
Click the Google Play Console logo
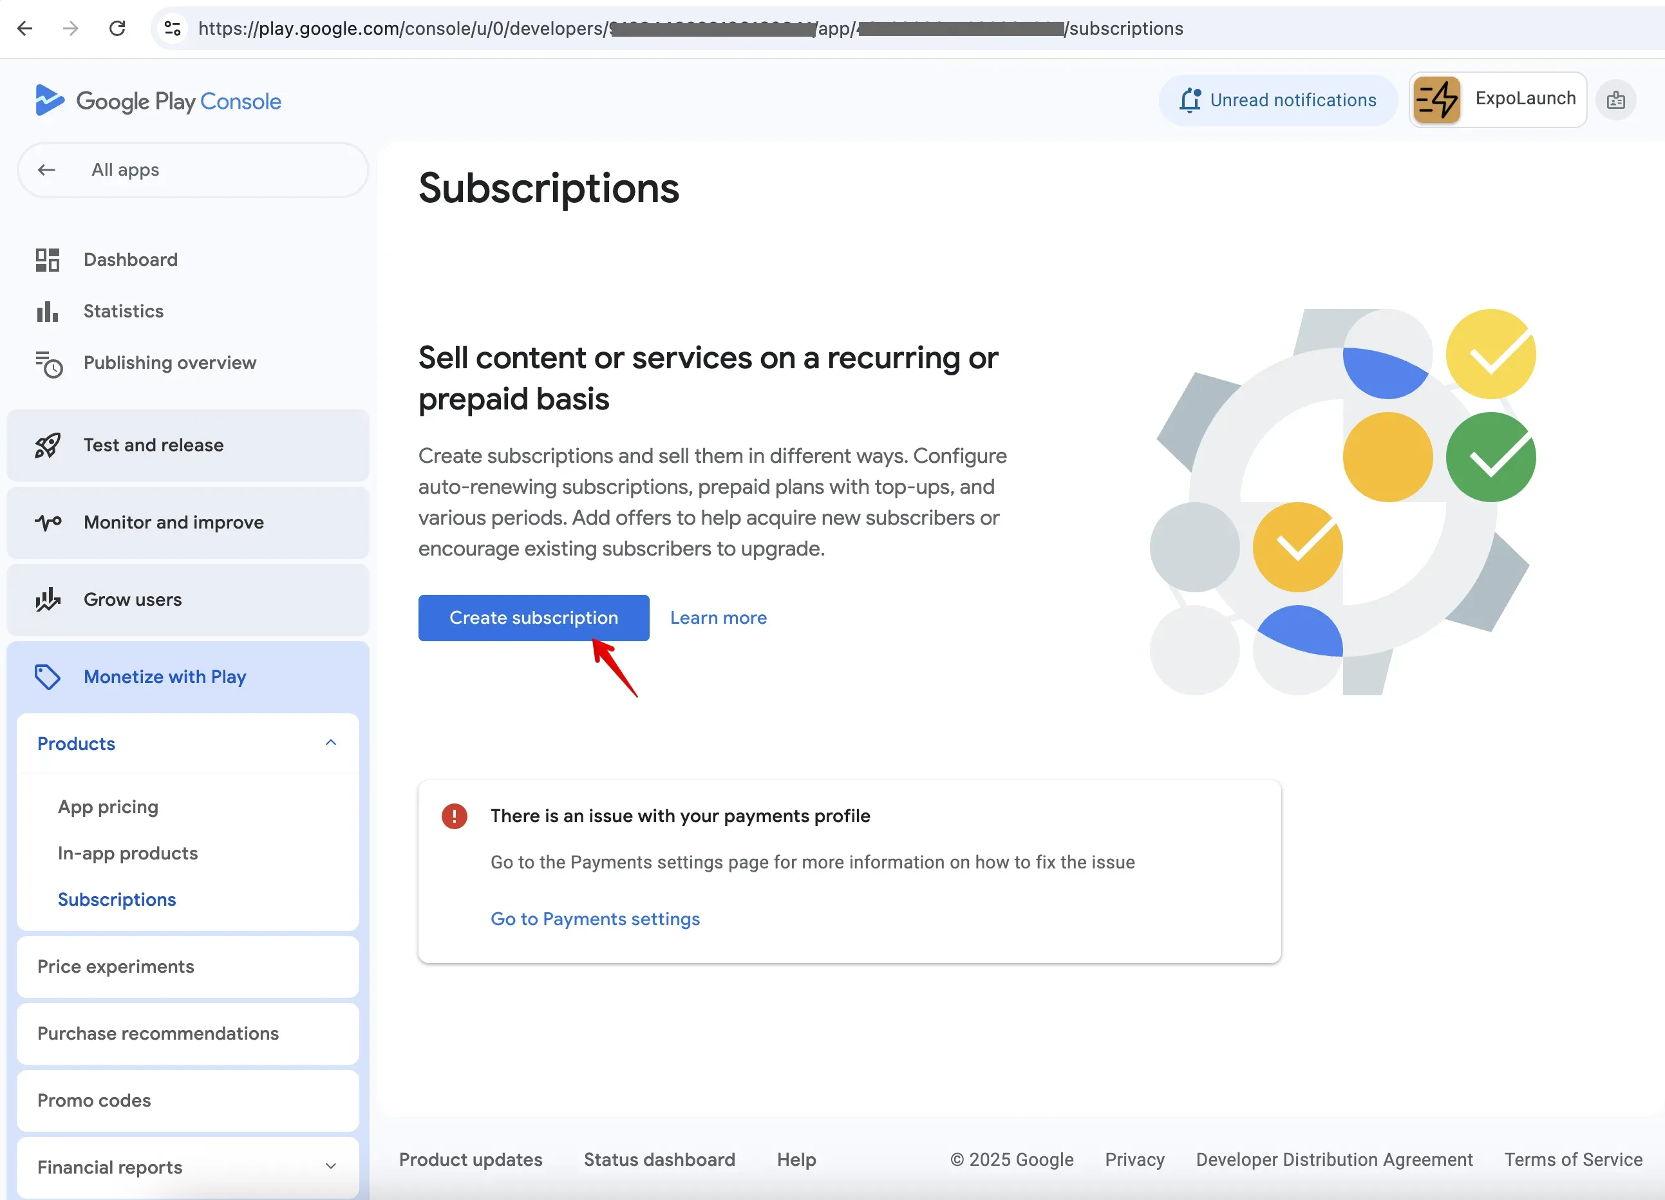[x=158, y=100]
